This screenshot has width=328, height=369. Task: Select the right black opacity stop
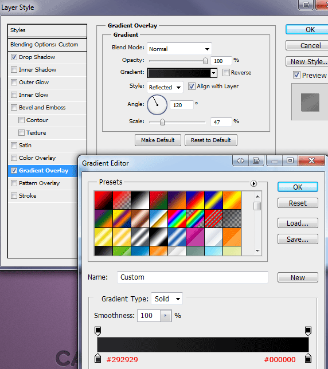pos(308,331)
